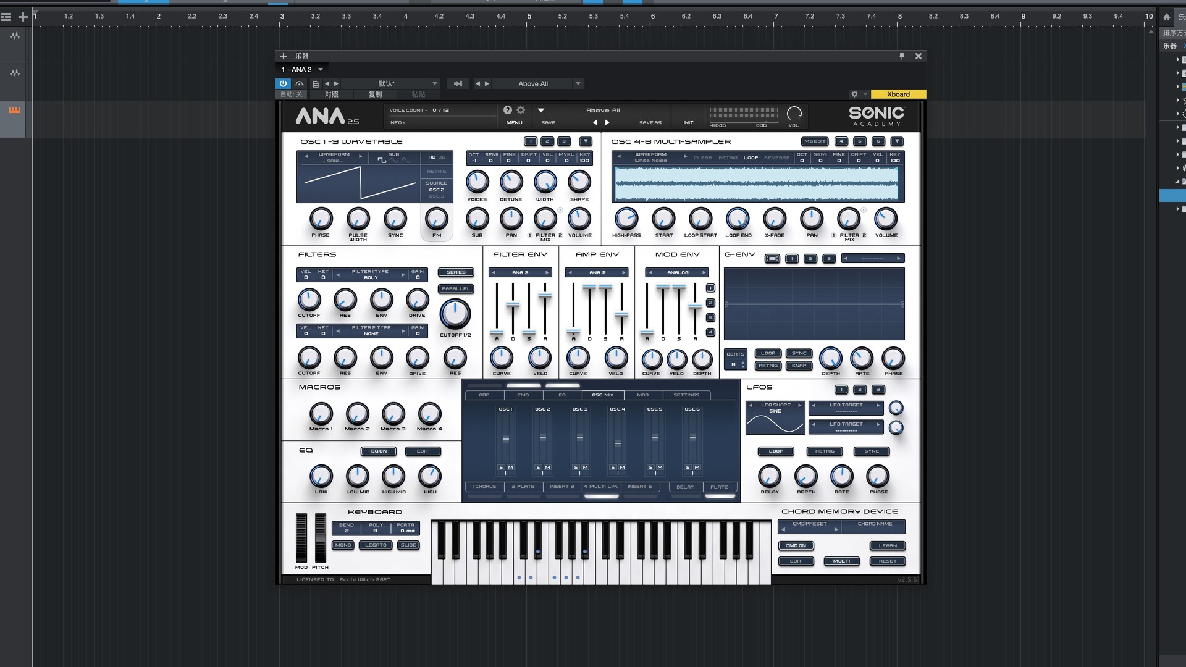Click the MOD wheel strip
This screenshot has height=667, width=1186.
point(301,537)
